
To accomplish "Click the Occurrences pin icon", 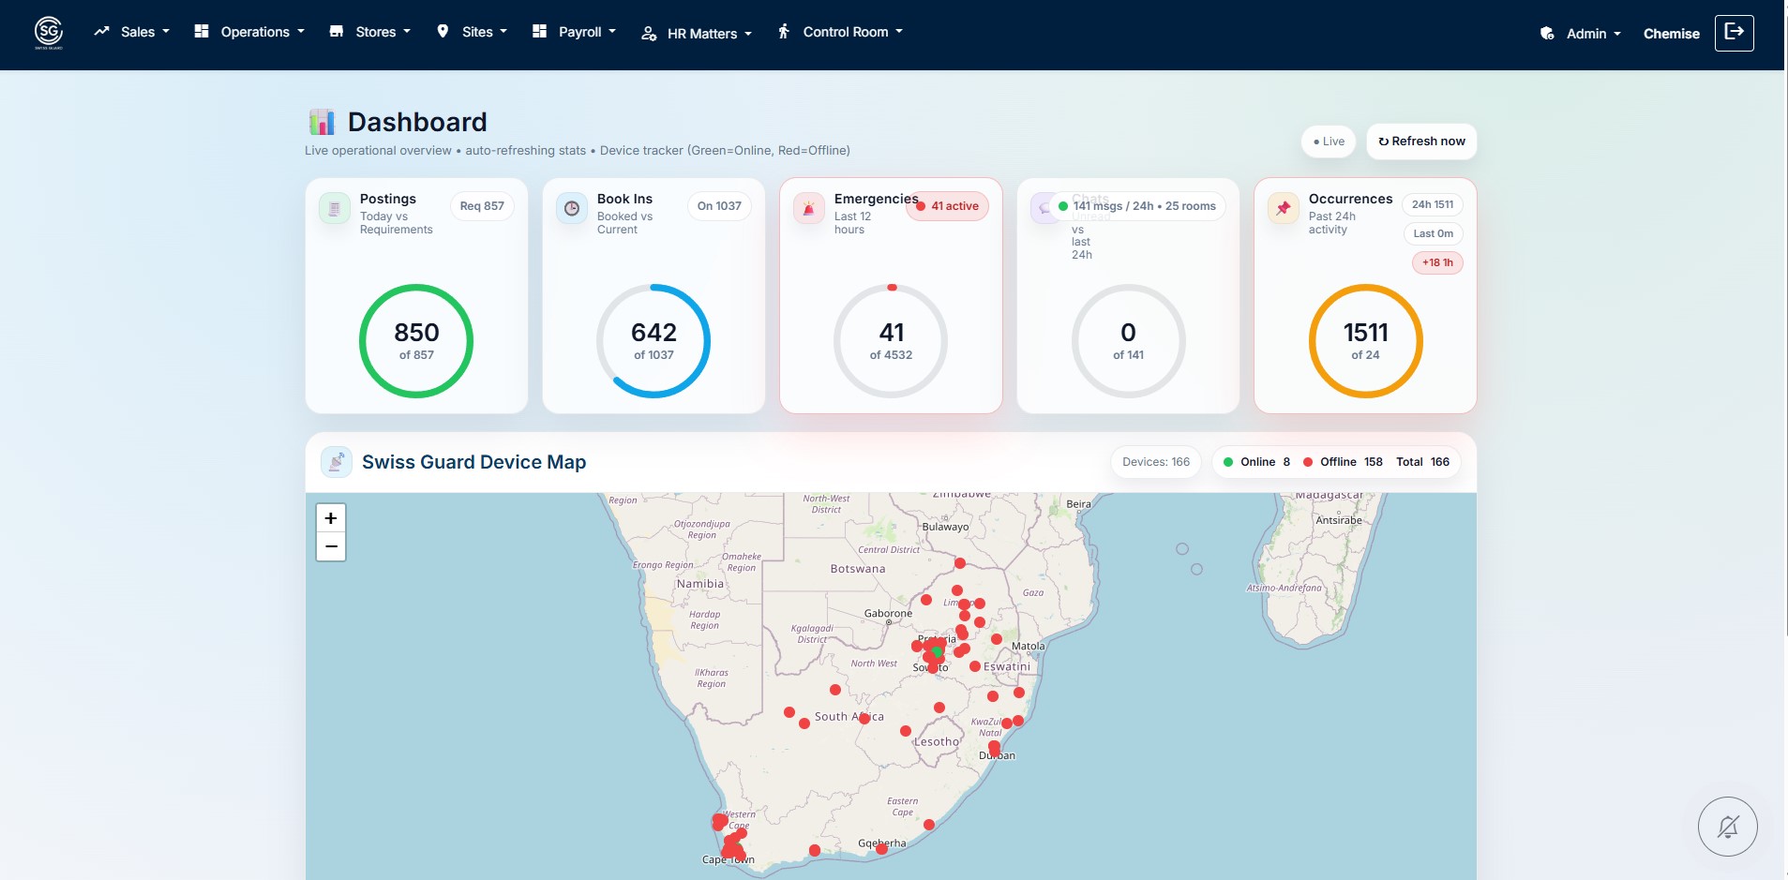I will [x=1283, y=208].
